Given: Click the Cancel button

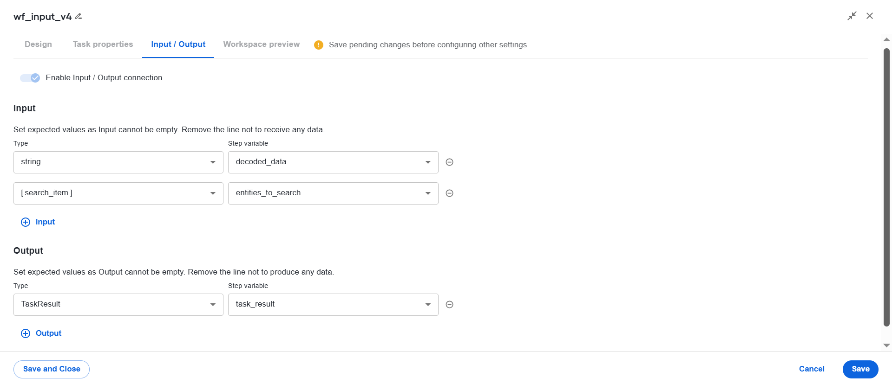Looking at the screenshot, I should pos(812,369).
